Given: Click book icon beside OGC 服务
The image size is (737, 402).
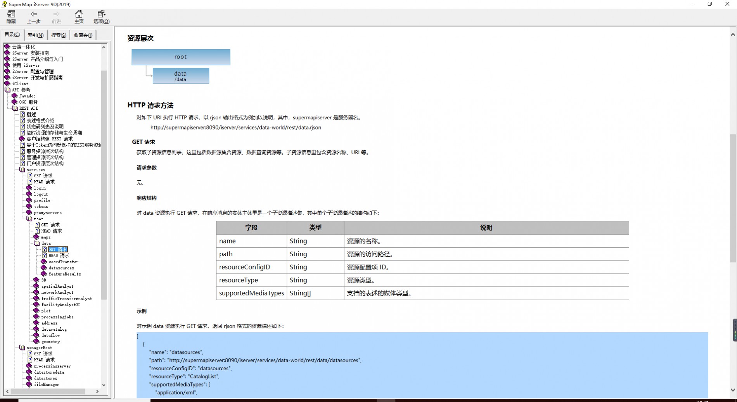Looking at the screenshot, I should pos(14,102).
